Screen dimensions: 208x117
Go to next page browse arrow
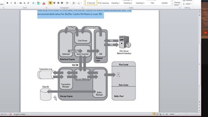coord(200,110)
